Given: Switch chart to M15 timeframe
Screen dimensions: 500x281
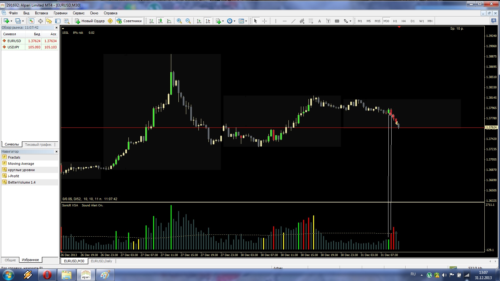Looking at the screenshot, I should 377,21.
